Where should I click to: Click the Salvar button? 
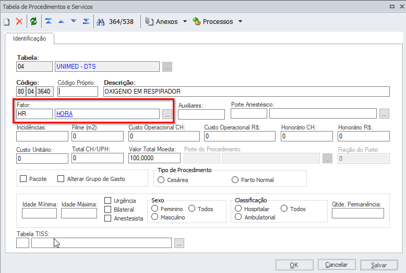[x=379, y=265]
